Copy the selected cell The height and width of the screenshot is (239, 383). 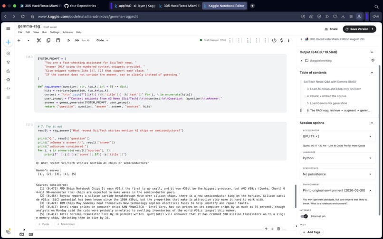[x=48, y=40]
